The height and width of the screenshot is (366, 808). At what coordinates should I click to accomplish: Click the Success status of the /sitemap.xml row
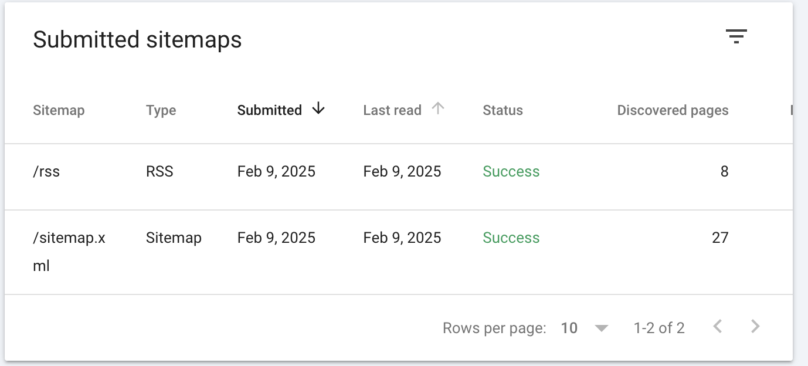(x=511, y=238)
